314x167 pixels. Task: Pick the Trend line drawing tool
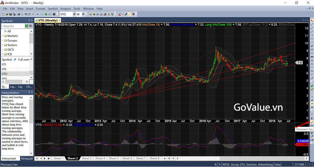pyautogui.click(x=312, y=24)
